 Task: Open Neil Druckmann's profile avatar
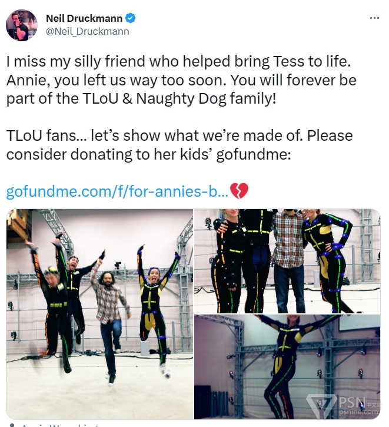point(22,25)
